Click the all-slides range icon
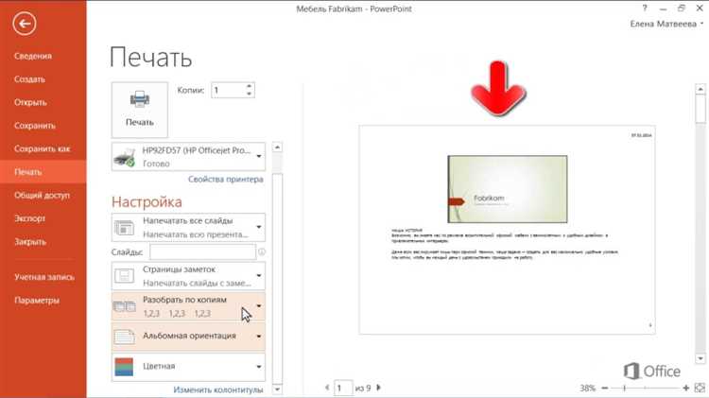The image size is (709, 398). pos(125,228)
